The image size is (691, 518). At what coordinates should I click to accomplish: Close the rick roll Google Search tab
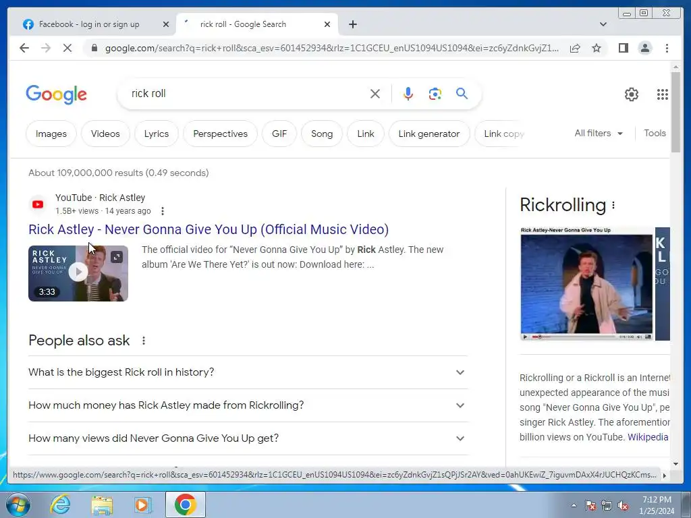327,24
